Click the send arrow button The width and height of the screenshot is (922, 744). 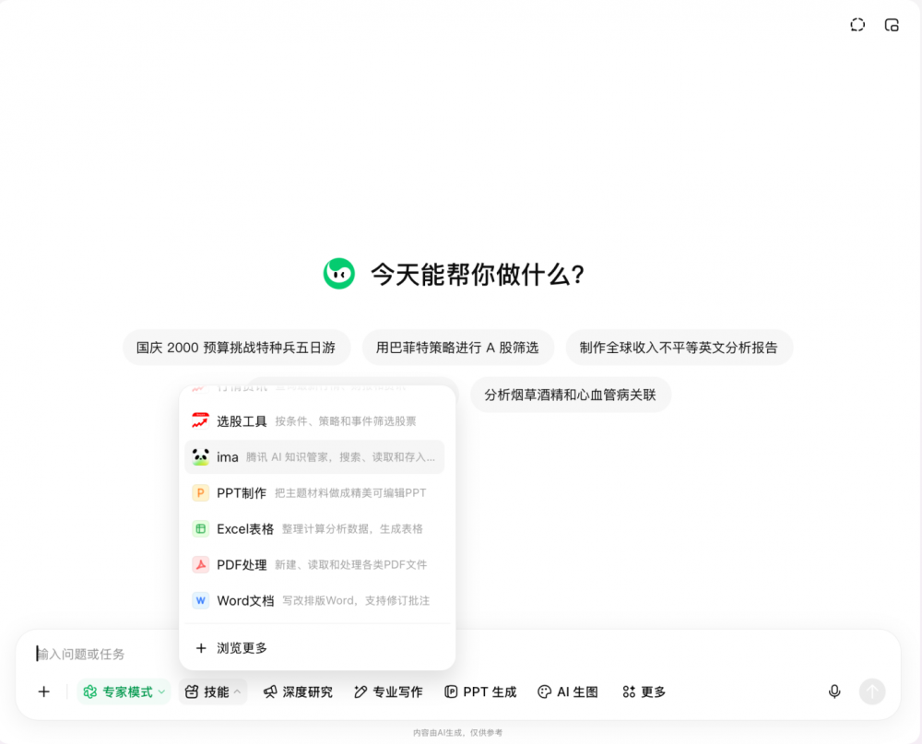[872, 691]
